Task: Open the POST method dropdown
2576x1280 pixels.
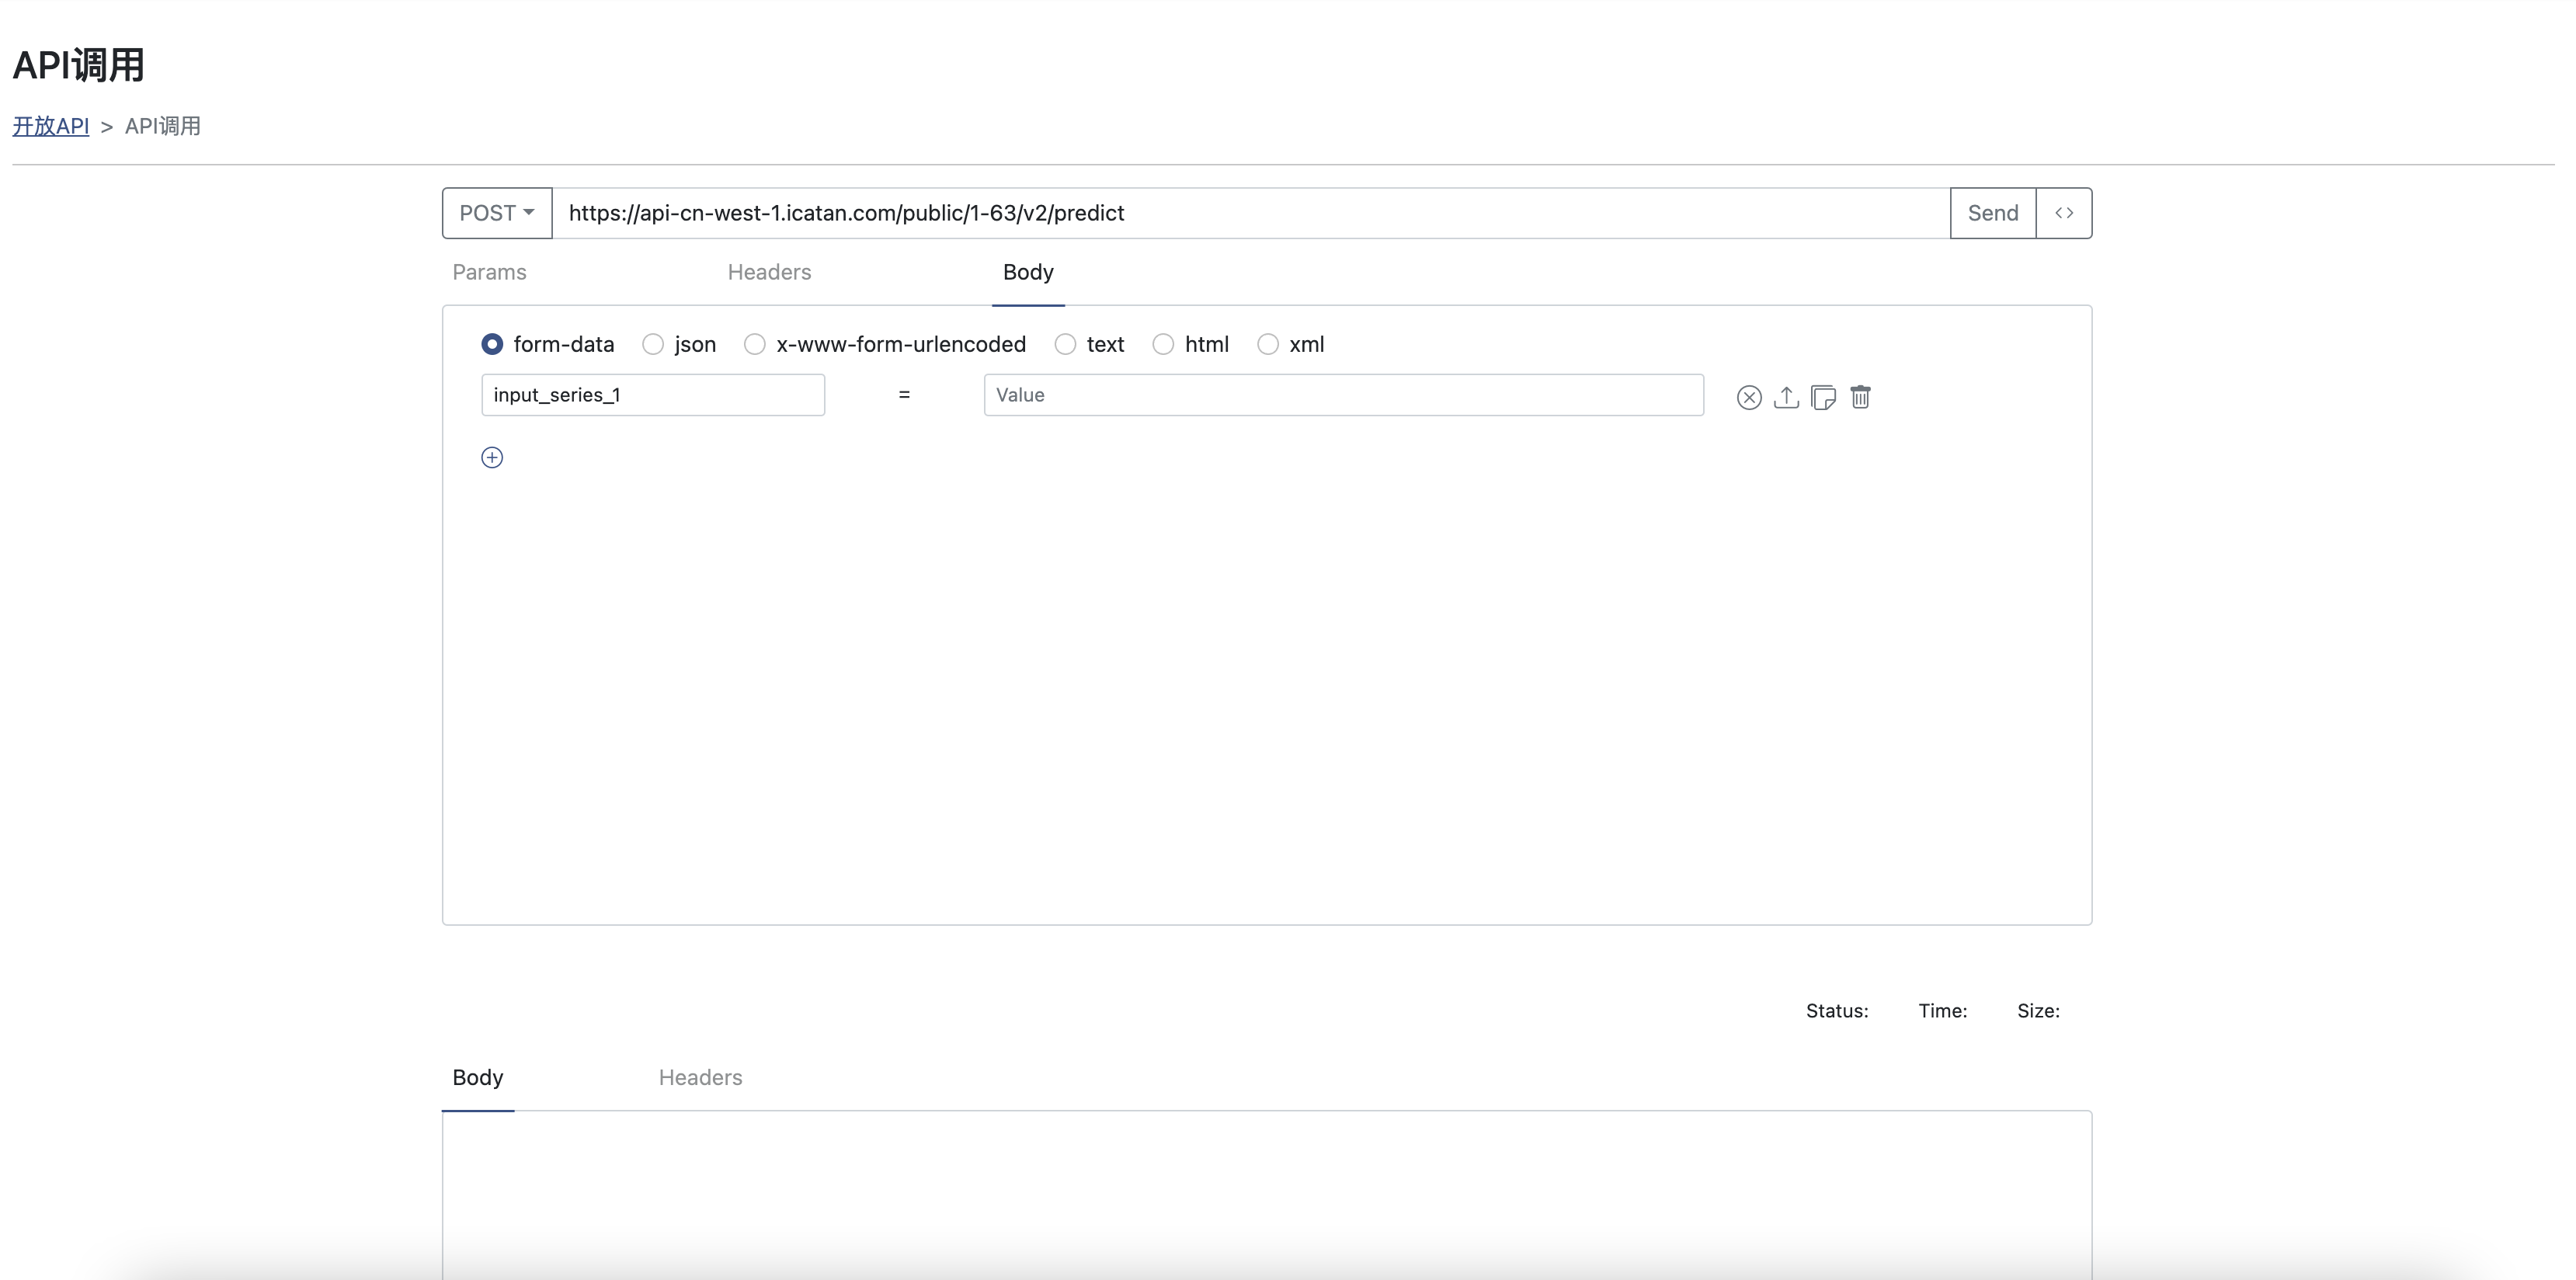Action: (497, 213)
